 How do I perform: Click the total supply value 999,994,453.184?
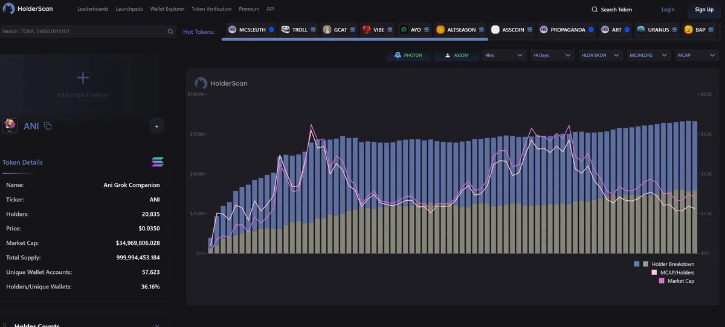tap(138, 258)
